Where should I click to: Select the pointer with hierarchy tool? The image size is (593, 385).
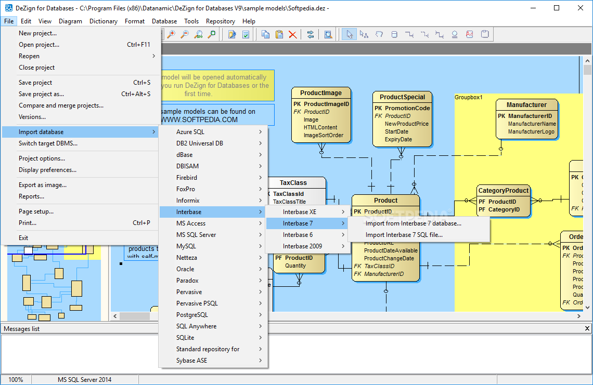pyautogui.click(x=364, y=34)
